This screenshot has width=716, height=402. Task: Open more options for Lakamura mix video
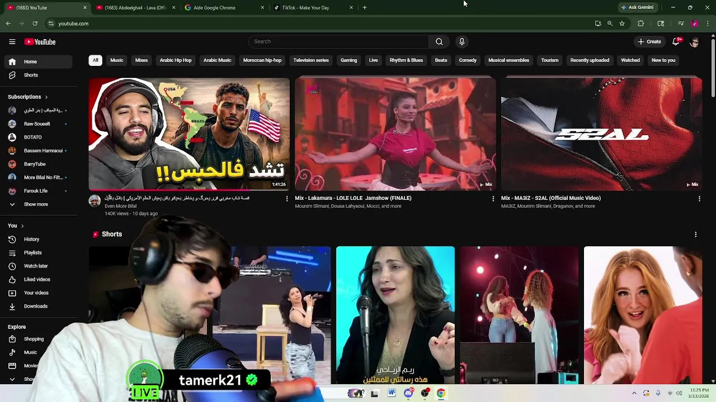coord(493,199)
